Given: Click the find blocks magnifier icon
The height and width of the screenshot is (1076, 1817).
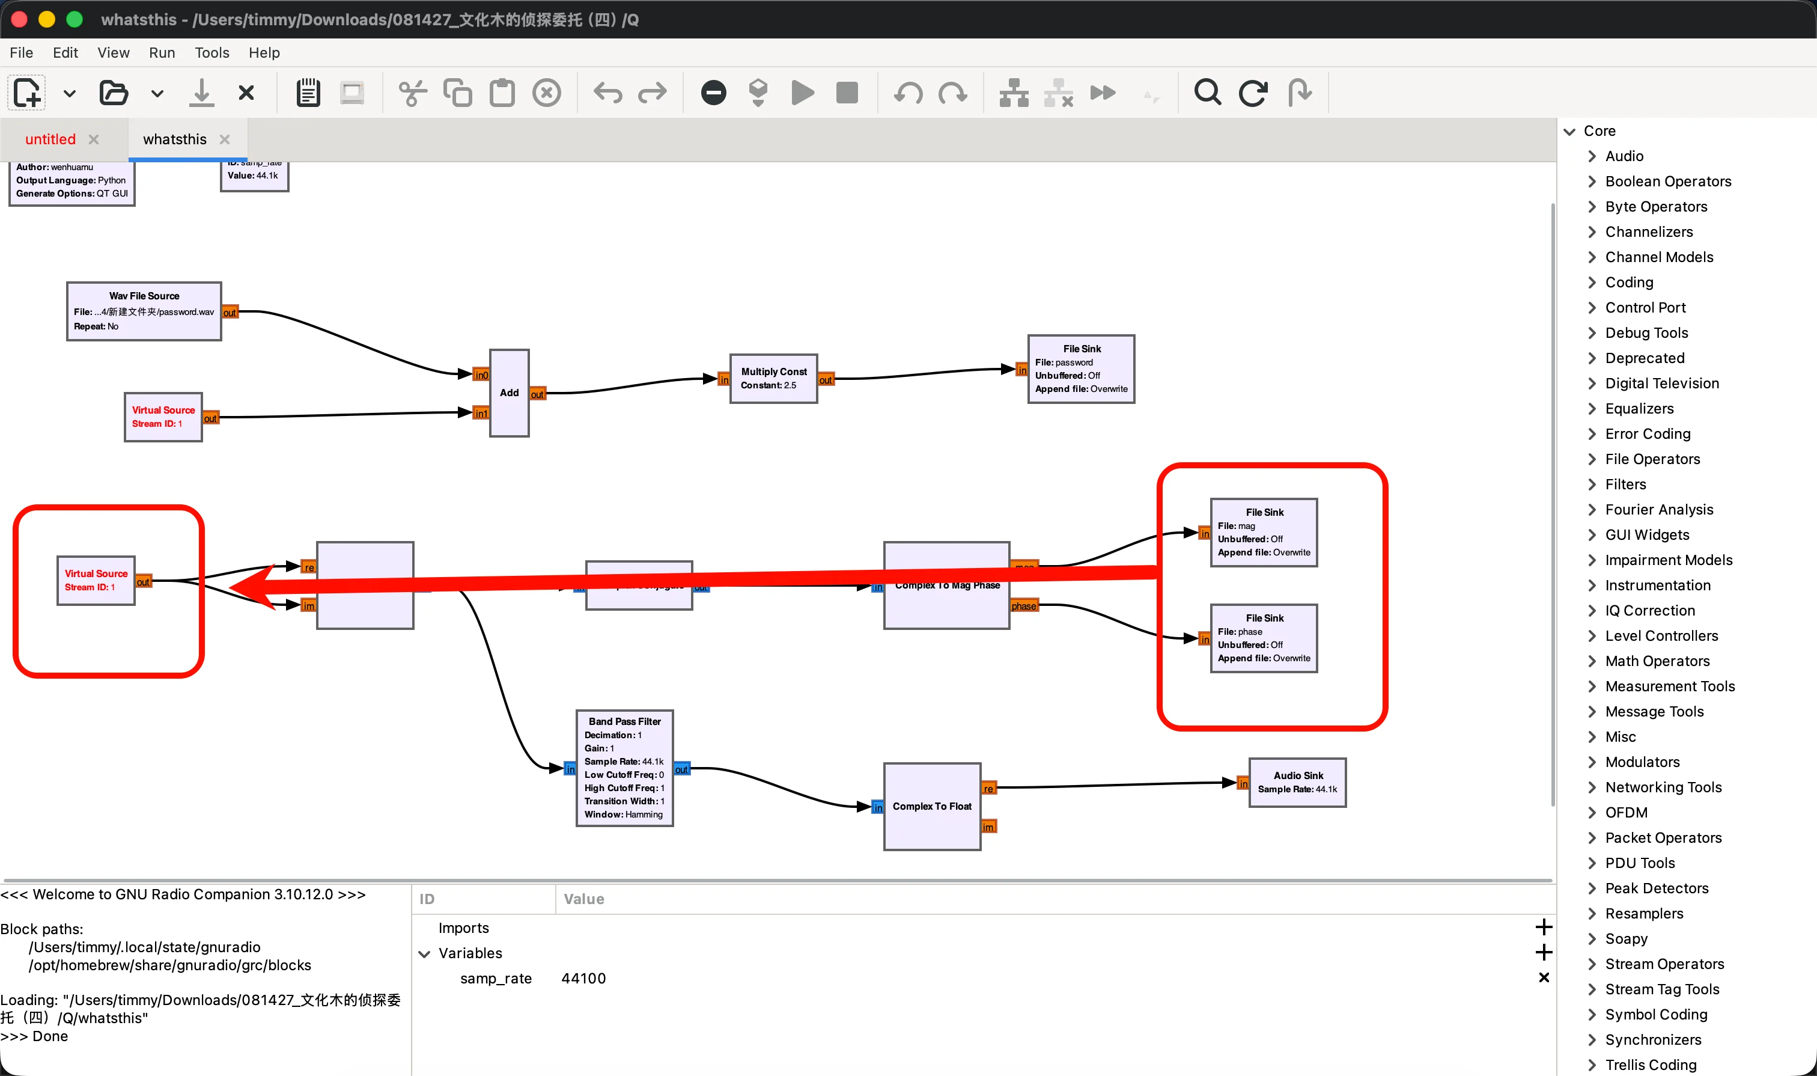Looking at the screenshot, I should point(1208,93).
